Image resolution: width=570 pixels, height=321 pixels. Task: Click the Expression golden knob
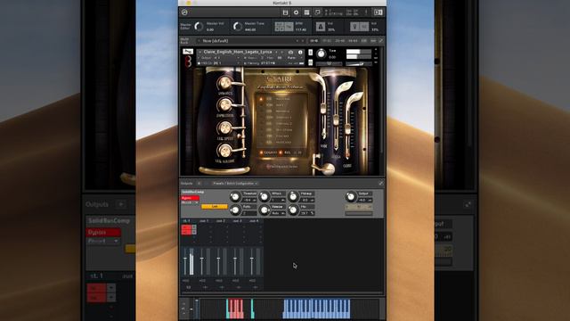click(225, 105)
